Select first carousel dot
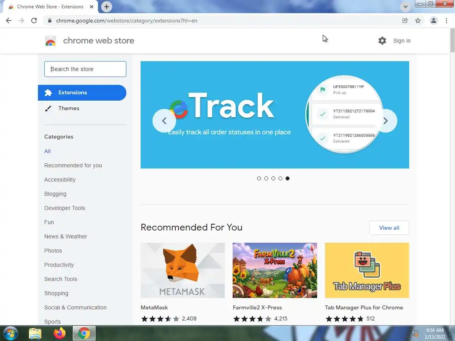455x341 pixels. coord(259,178)
